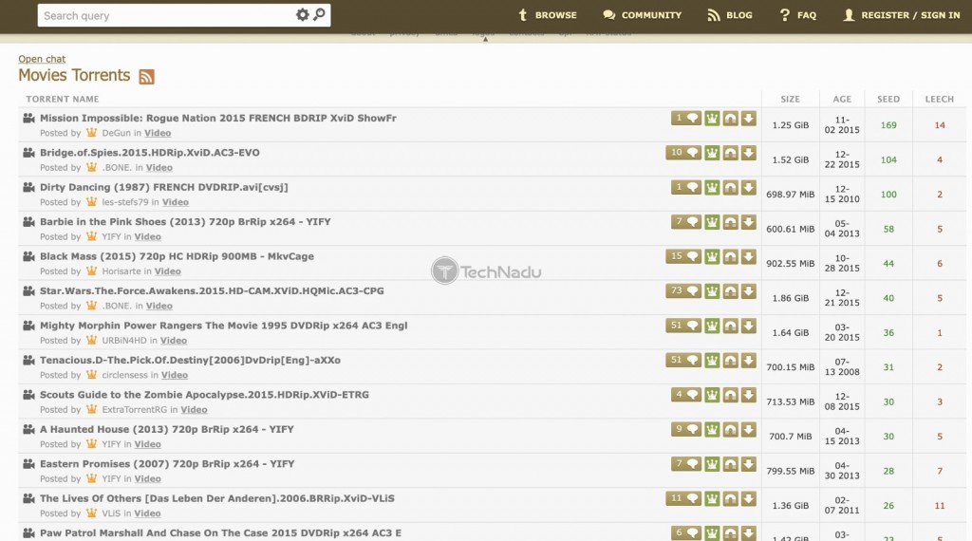Image resolution: width=972 pixels, height=541 pixels.
Task: Open The Lives Of Others comments
Action: 683,499
